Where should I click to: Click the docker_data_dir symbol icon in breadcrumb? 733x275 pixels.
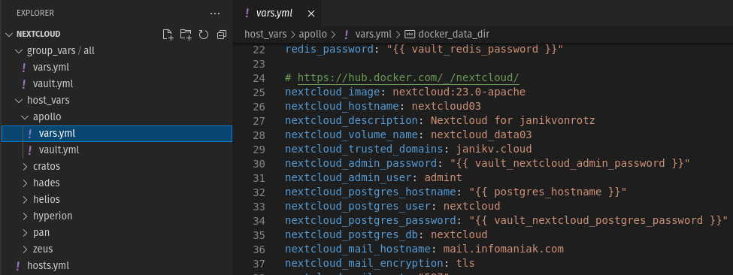(410, 34)
